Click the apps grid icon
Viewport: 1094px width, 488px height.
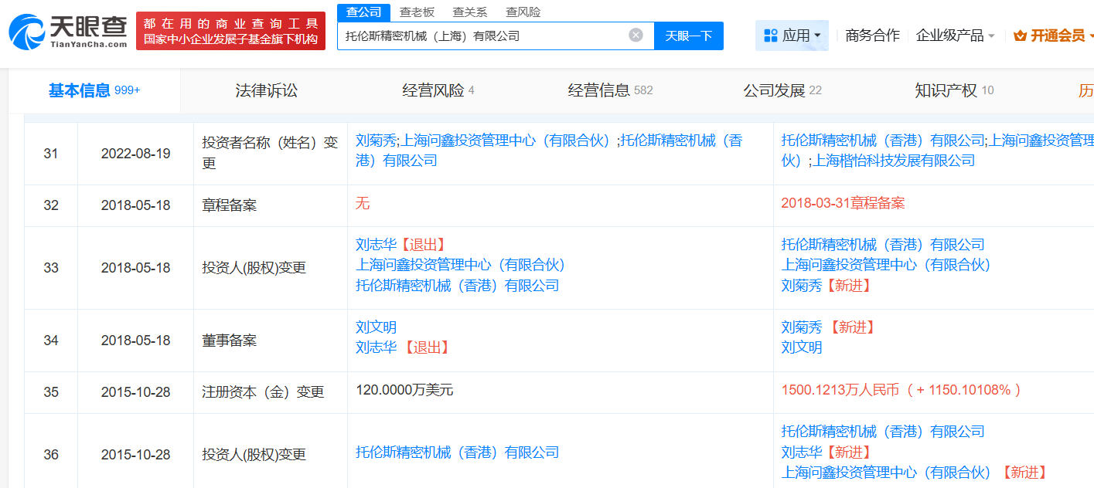(x=770, y=36)
